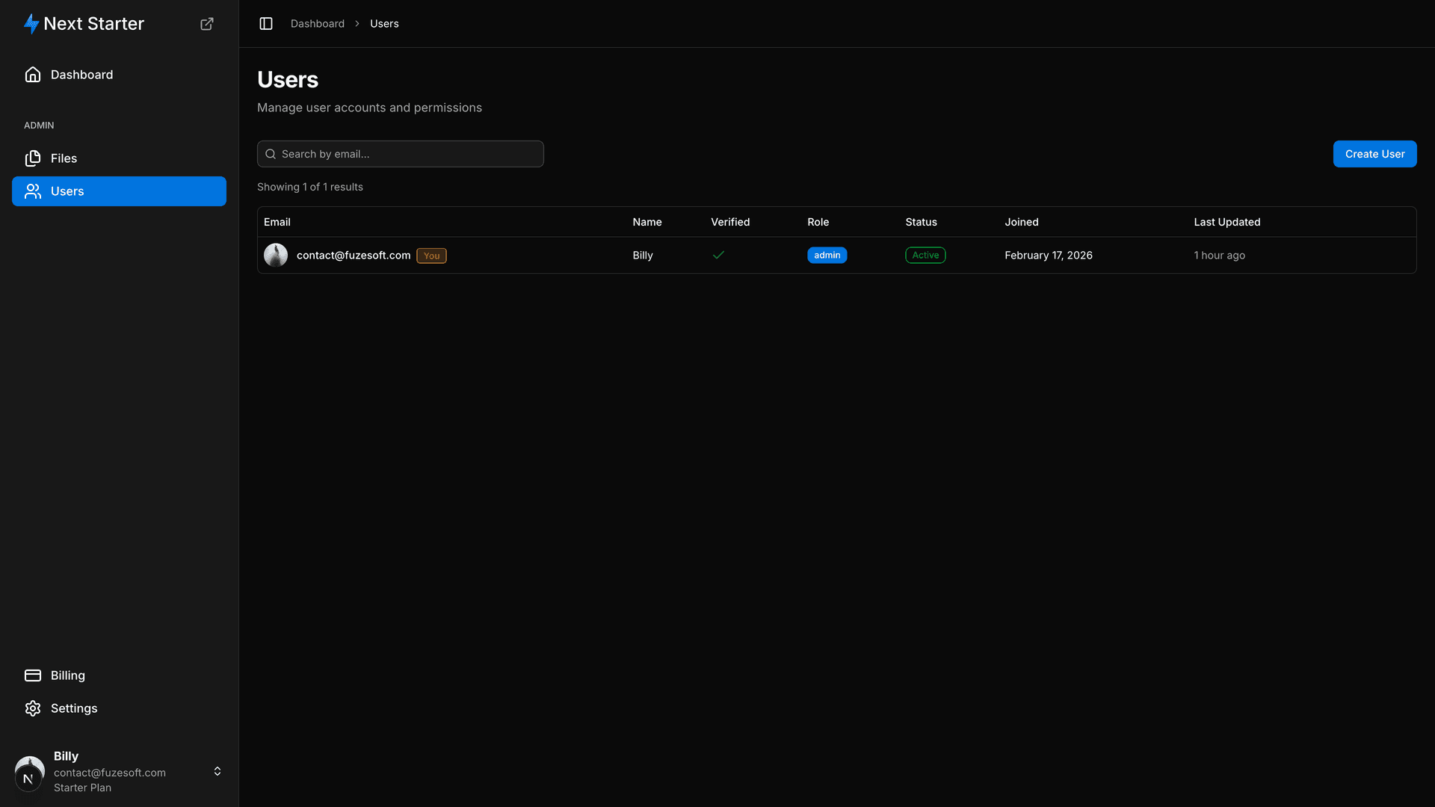
Task: Open Dashboard in the sidebar
Action: click(x=119, y=75)
